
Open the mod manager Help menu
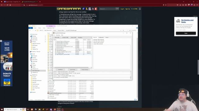tap(62, 35)
